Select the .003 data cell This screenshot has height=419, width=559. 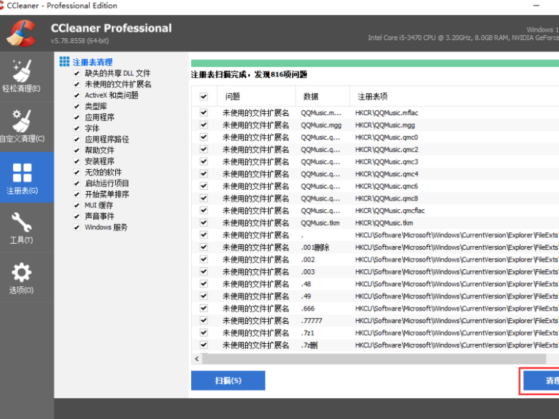click(x=308, y=272)
